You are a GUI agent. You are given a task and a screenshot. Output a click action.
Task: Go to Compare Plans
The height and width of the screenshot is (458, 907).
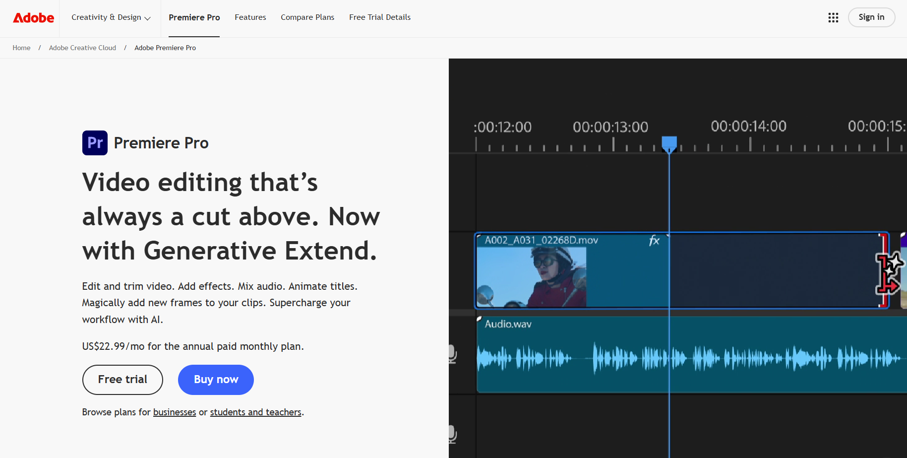[307, 17]
